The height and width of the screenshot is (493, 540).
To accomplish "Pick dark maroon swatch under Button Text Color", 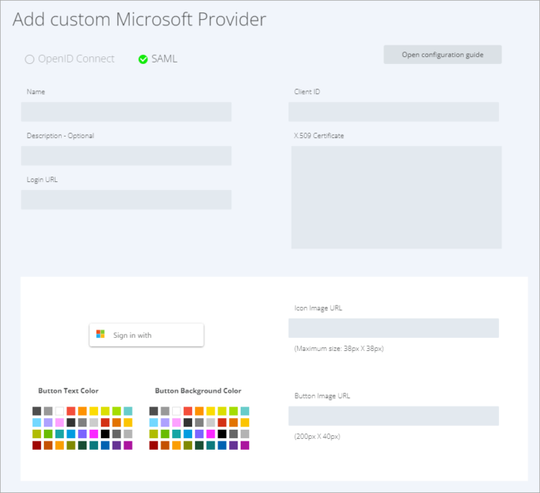I will pyautogui.click(x=37, y=445).
